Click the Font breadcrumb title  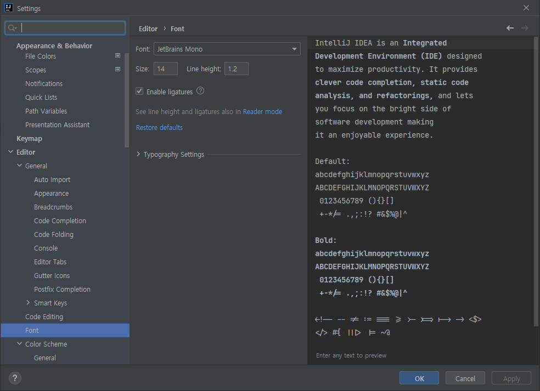click(177, 29)
